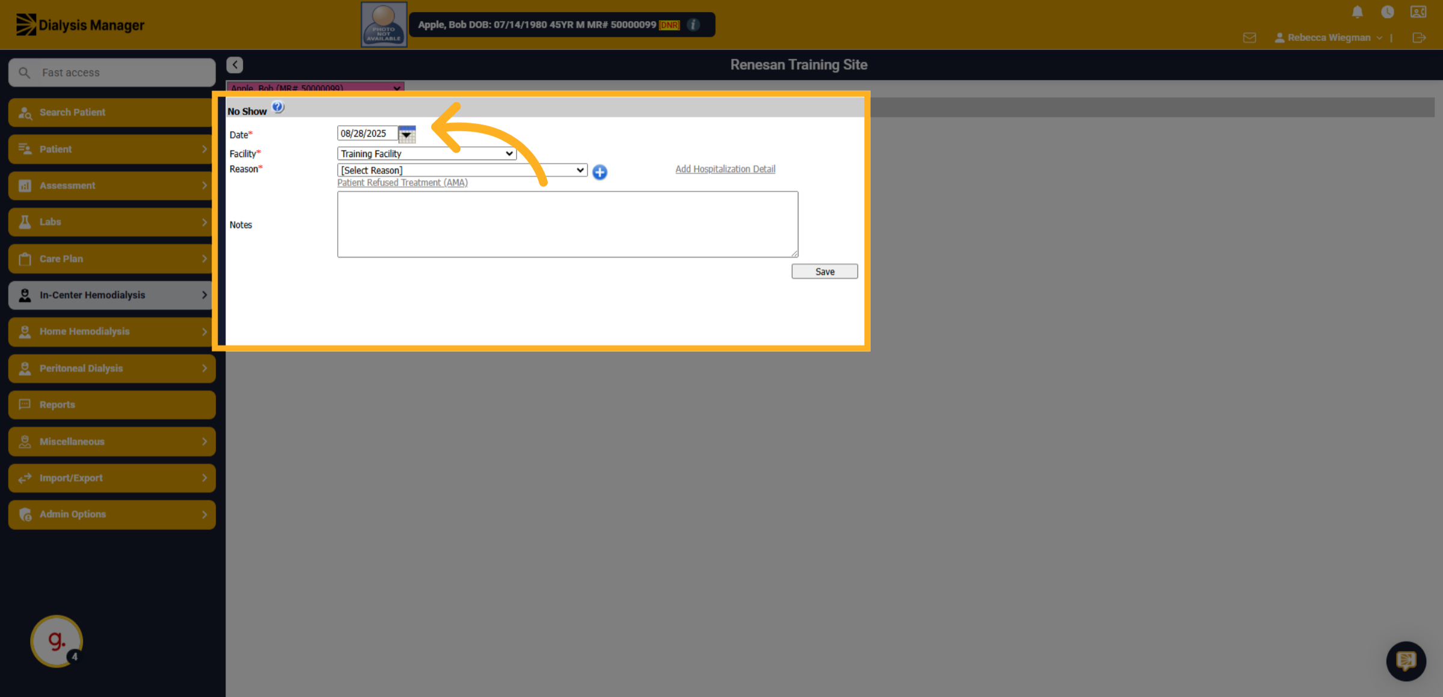
Task: Click the Dialysis Manager logo
Action: point(80,25)
